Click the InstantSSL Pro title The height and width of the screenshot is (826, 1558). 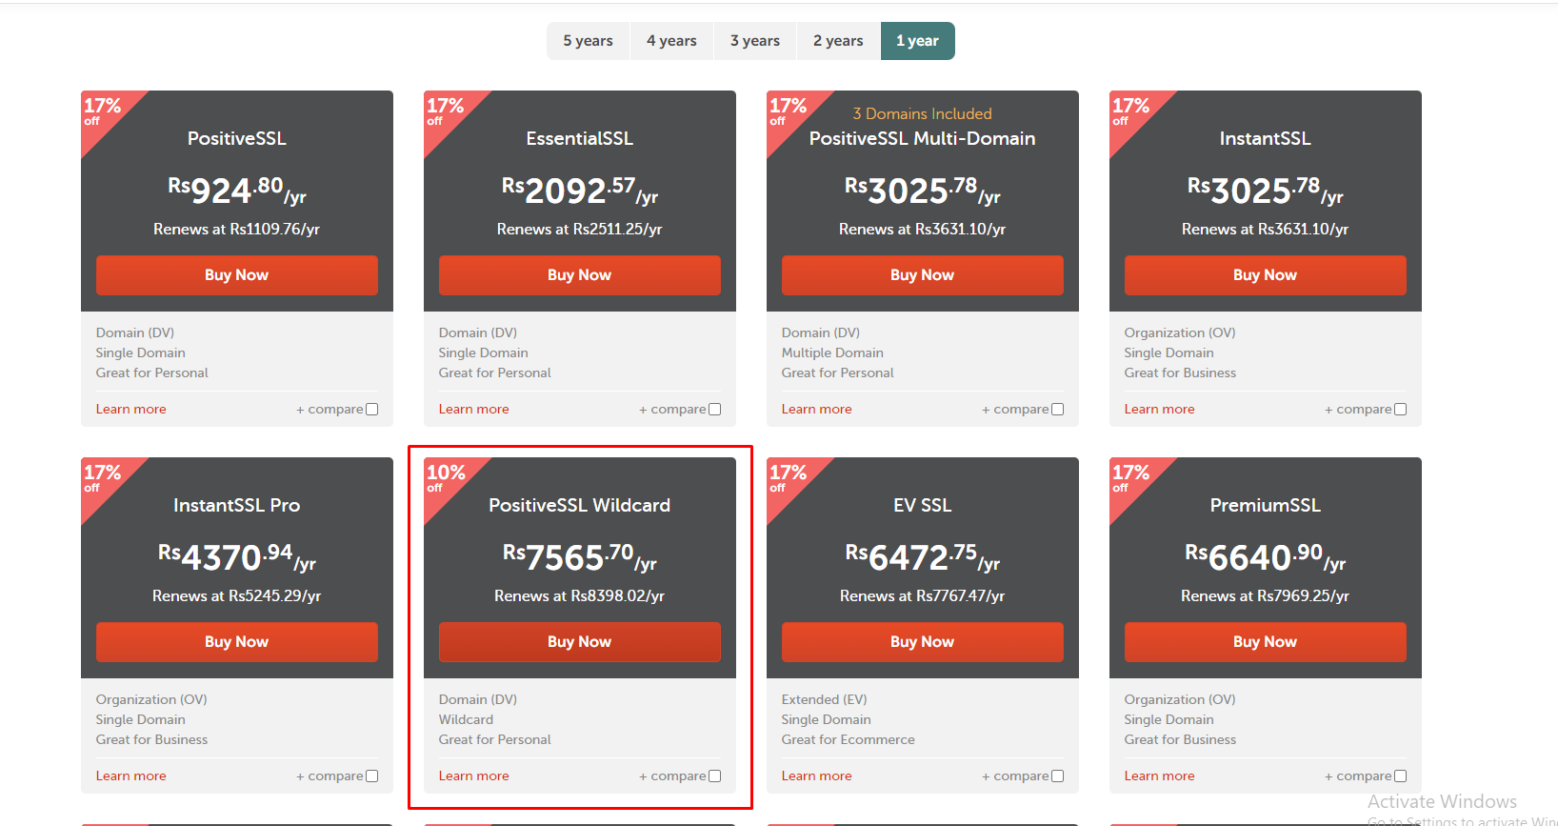point(237,506)
